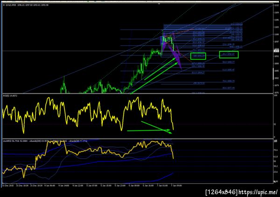Select the 61.8 1085.47 Fibonacci level label
Screen dimensions: 280x197
point(229,70)
